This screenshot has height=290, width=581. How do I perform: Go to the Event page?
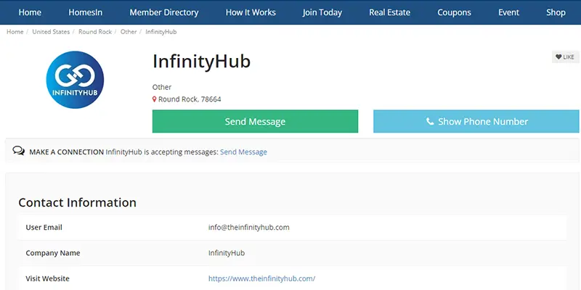tap(508, 12)
